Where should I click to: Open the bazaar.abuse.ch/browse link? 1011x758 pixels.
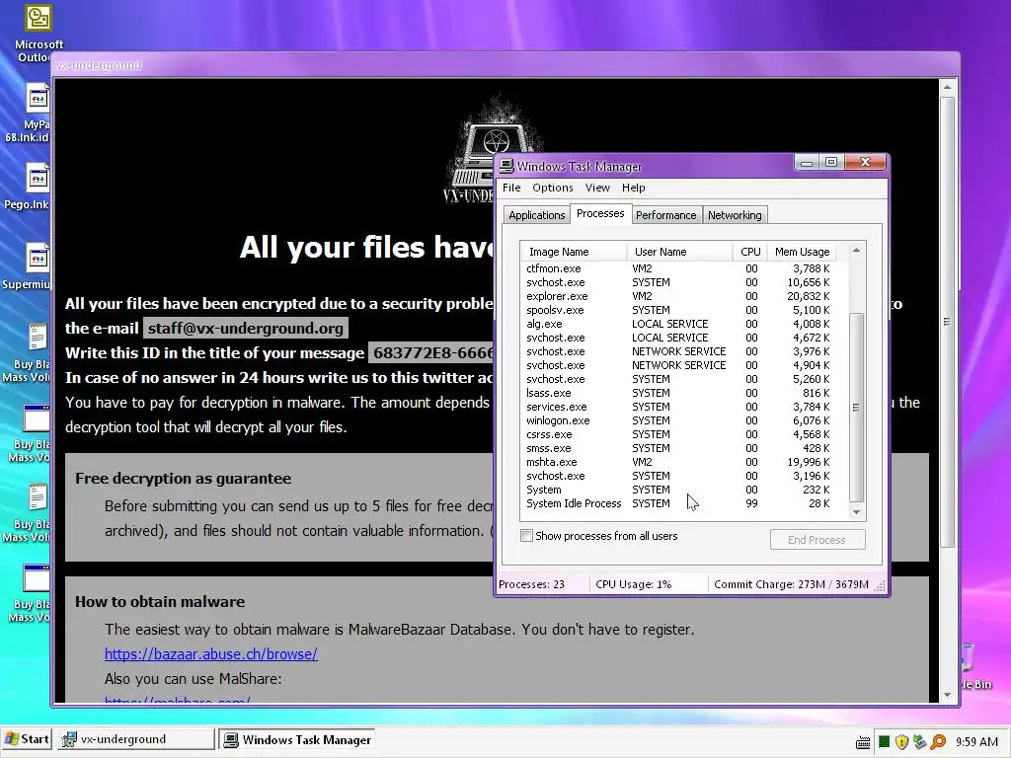pyautogui.click(x=211, y=654)
